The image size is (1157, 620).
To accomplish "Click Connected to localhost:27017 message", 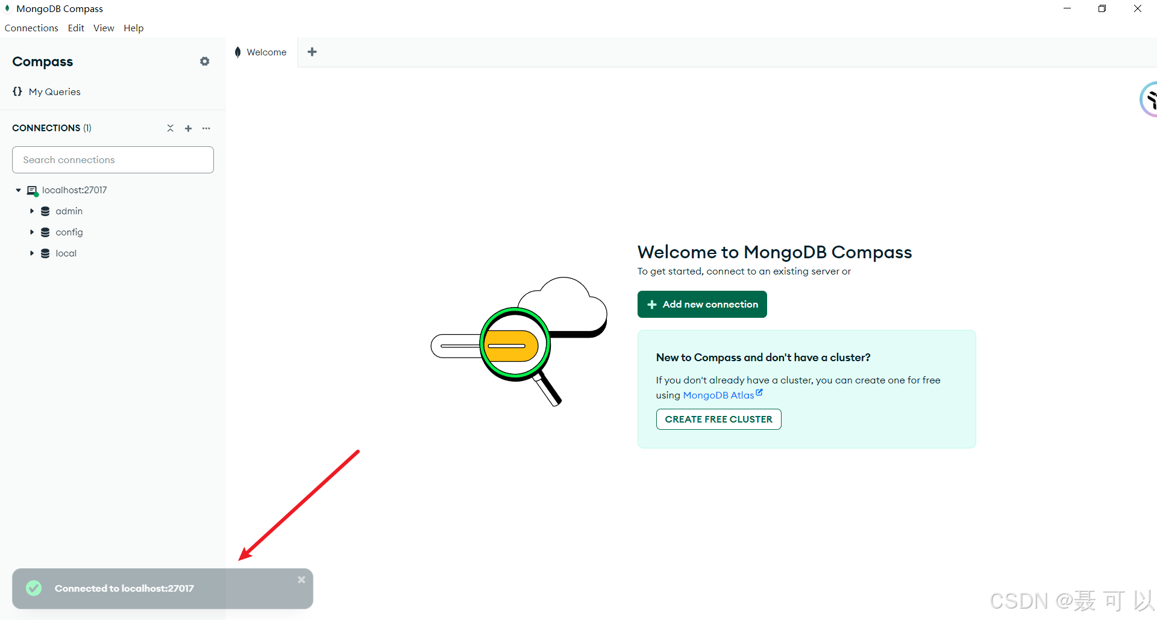I will coord(124,589).
